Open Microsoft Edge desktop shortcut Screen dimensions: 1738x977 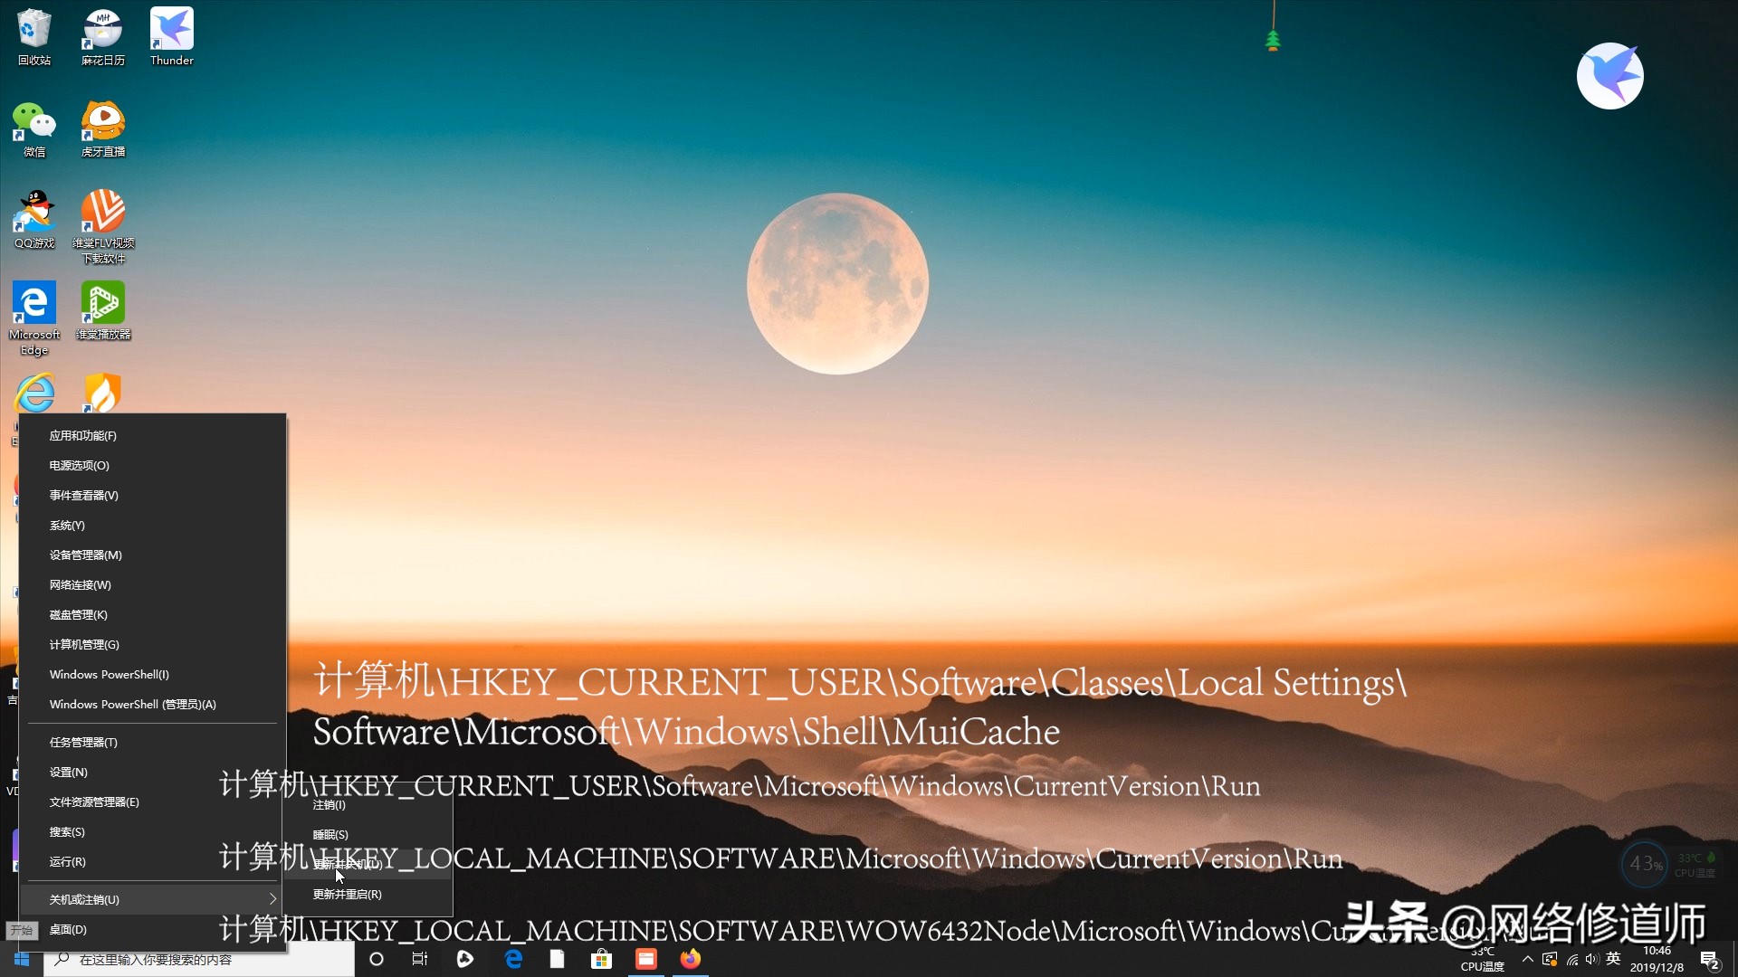[x=33, y=316]
